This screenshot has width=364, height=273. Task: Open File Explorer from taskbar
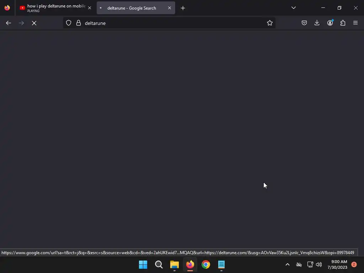[x=174, y=264]
